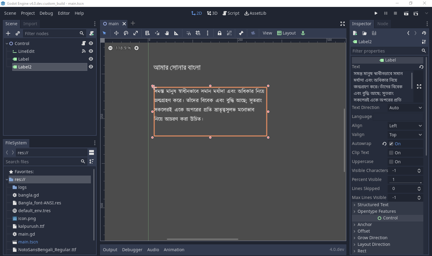This screenshot has width=432, height=256.
Task: Open the Text Direction dropdown
Action: (x=405, y=107)
